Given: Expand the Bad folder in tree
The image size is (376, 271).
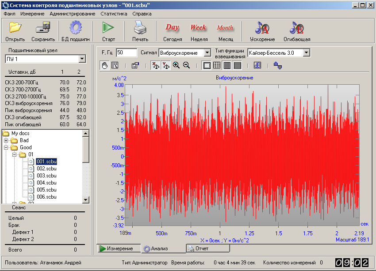Looking at the screenshot, I should pyautogui.click(x=6, y=140).
